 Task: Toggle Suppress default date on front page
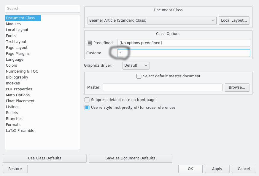(x=87, y=100)
